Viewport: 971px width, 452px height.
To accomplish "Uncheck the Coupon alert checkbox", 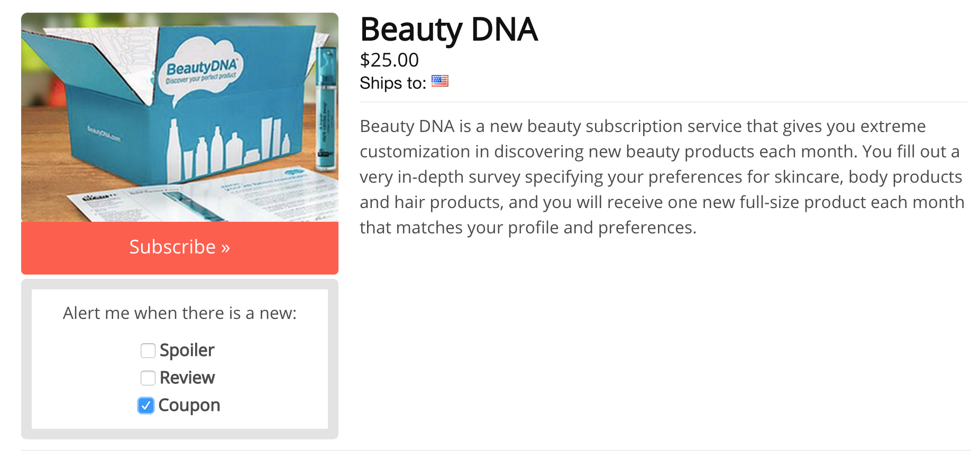I will tap(146, 406).
